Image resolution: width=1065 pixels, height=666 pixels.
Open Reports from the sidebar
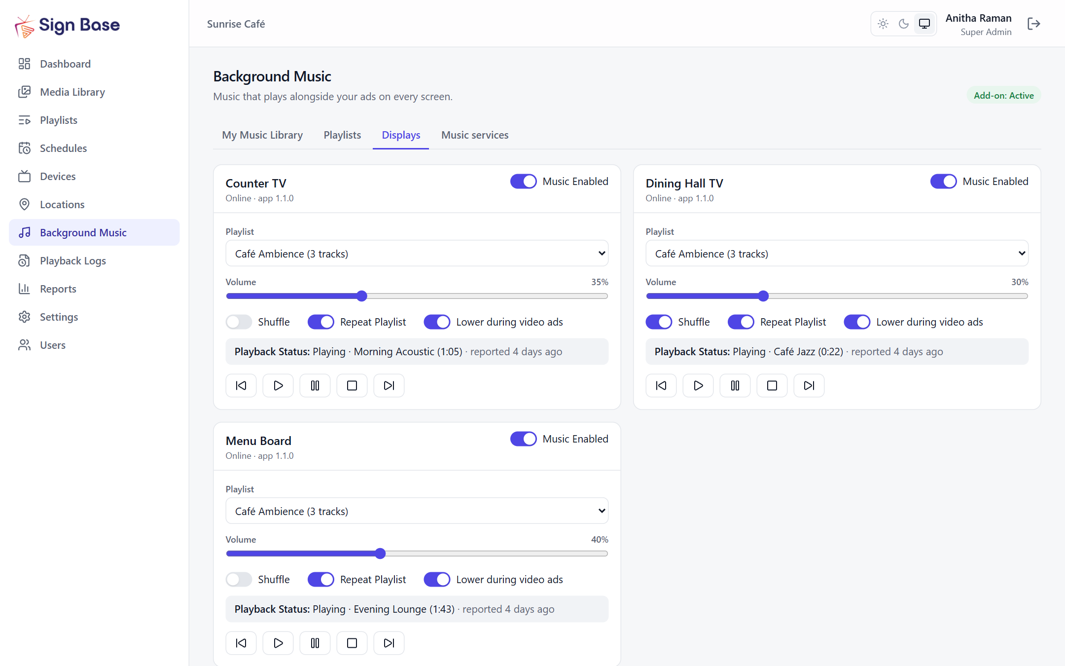[94, 289]
